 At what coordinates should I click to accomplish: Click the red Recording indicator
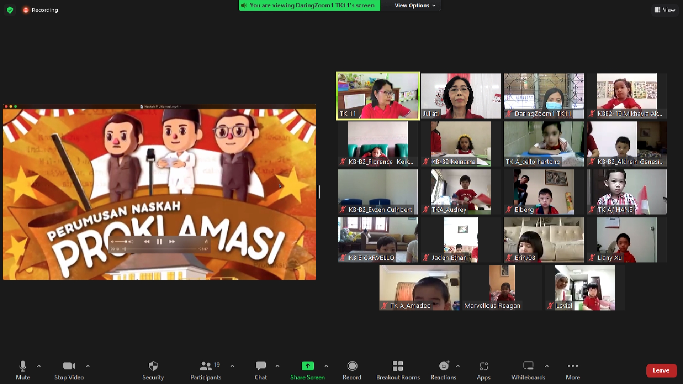[x=40, y=10]
